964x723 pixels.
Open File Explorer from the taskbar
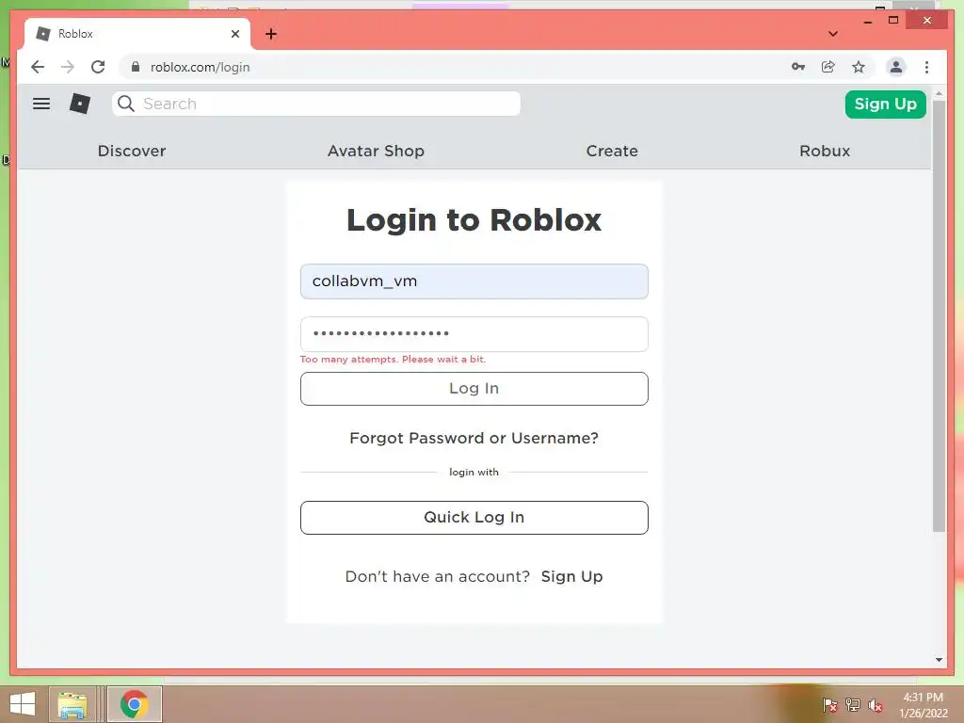pos(72,704)
